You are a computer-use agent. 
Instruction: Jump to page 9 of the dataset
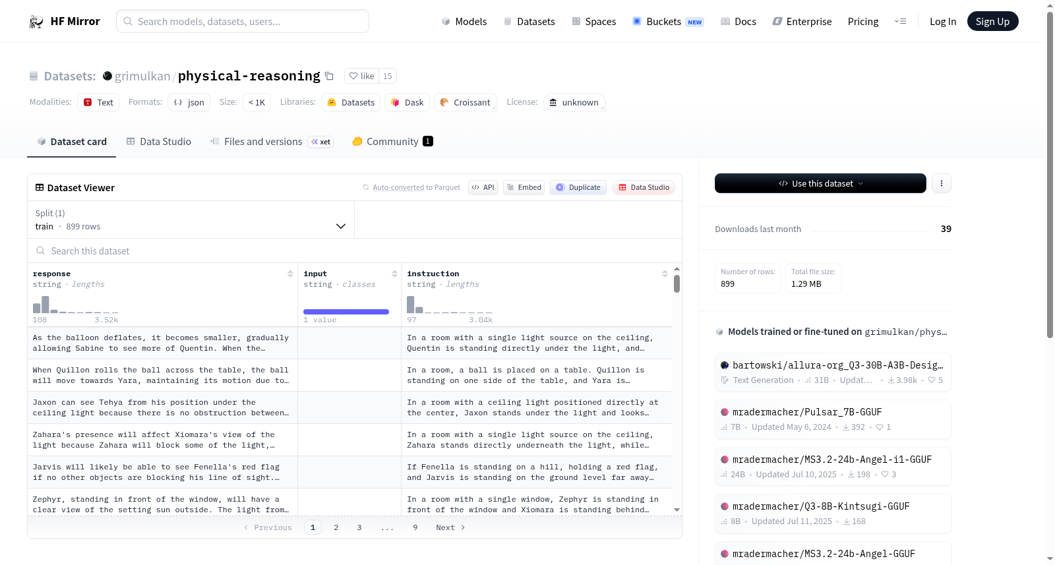coord(415,527)
